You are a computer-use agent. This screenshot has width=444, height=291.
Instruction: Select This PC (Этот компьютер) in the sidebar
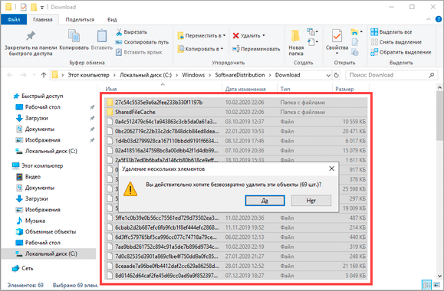[38, 165]
